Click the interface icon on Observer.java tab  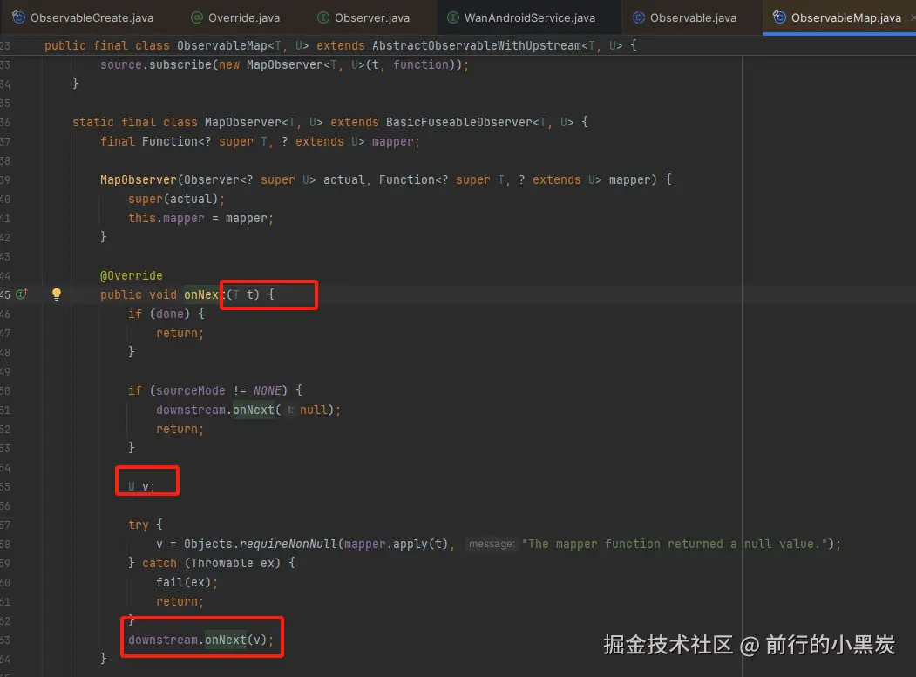point(323,17)
